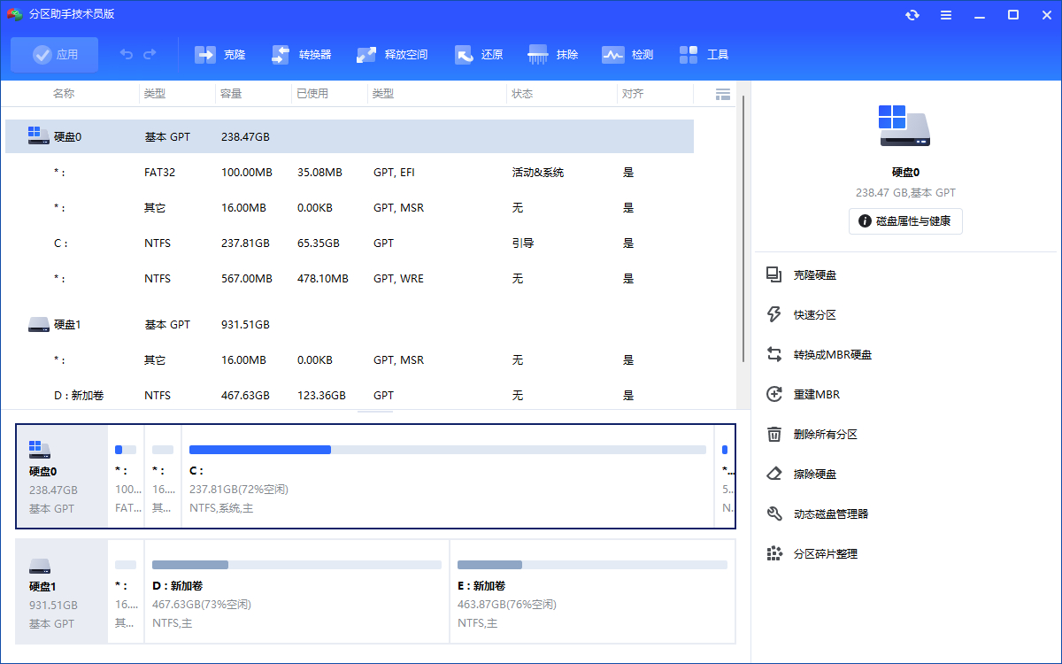This screenshot has width=1062, height=664.
Task: Click the rebuild icon beside 重建MBR
Action: tap(774, 395)
